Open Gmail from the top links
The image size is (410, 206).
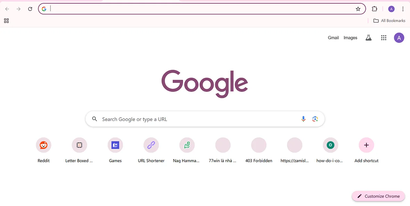pos(333,37)
